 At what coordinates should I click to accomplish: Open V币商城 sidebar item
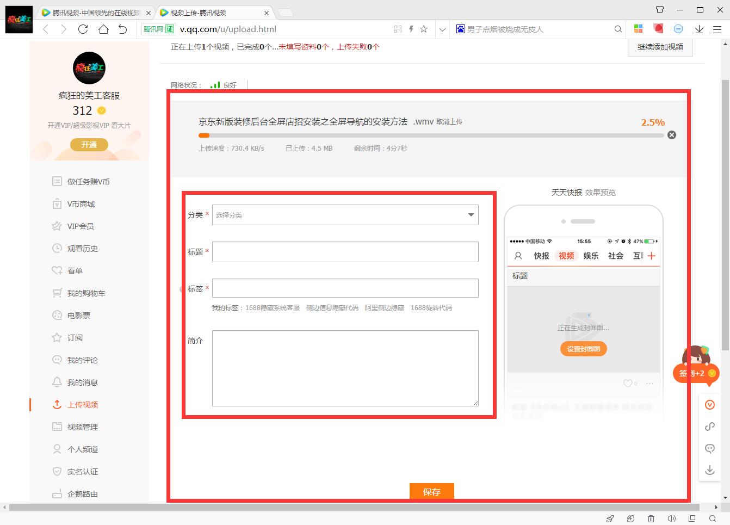tap(81, 204)
